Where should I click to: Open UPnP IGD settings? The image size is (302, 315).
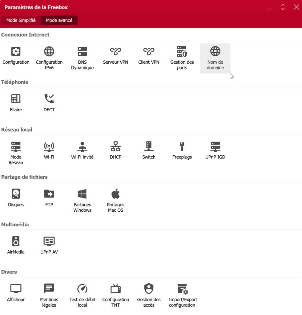click(215, 147)
